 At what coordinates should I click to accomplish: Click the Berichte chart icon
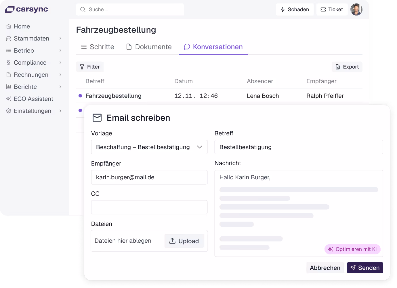click(9, 87)
